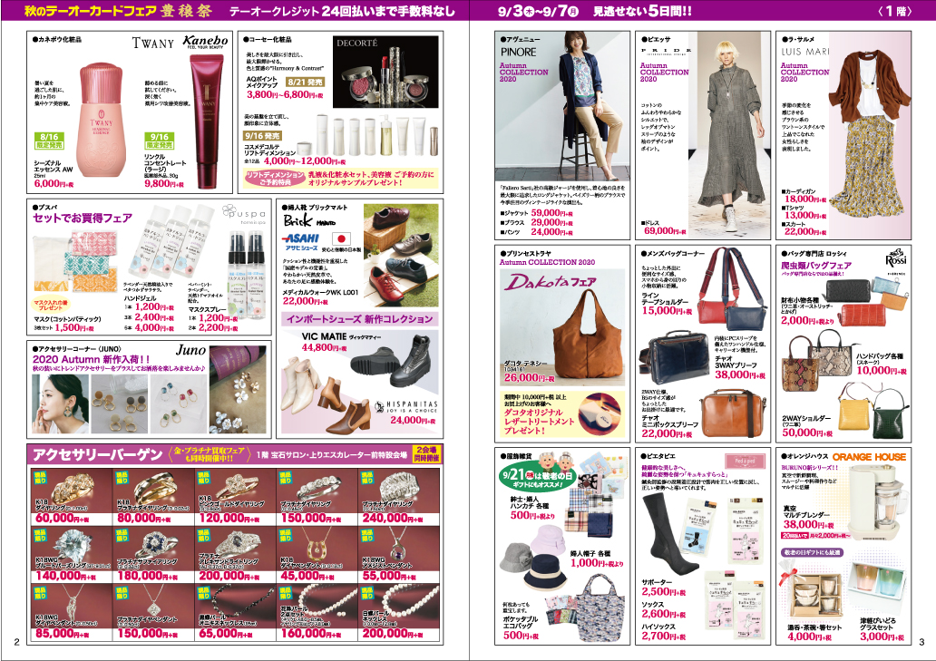
Task: Click the 8/21 発売 badge
Action: click(305, 82)
